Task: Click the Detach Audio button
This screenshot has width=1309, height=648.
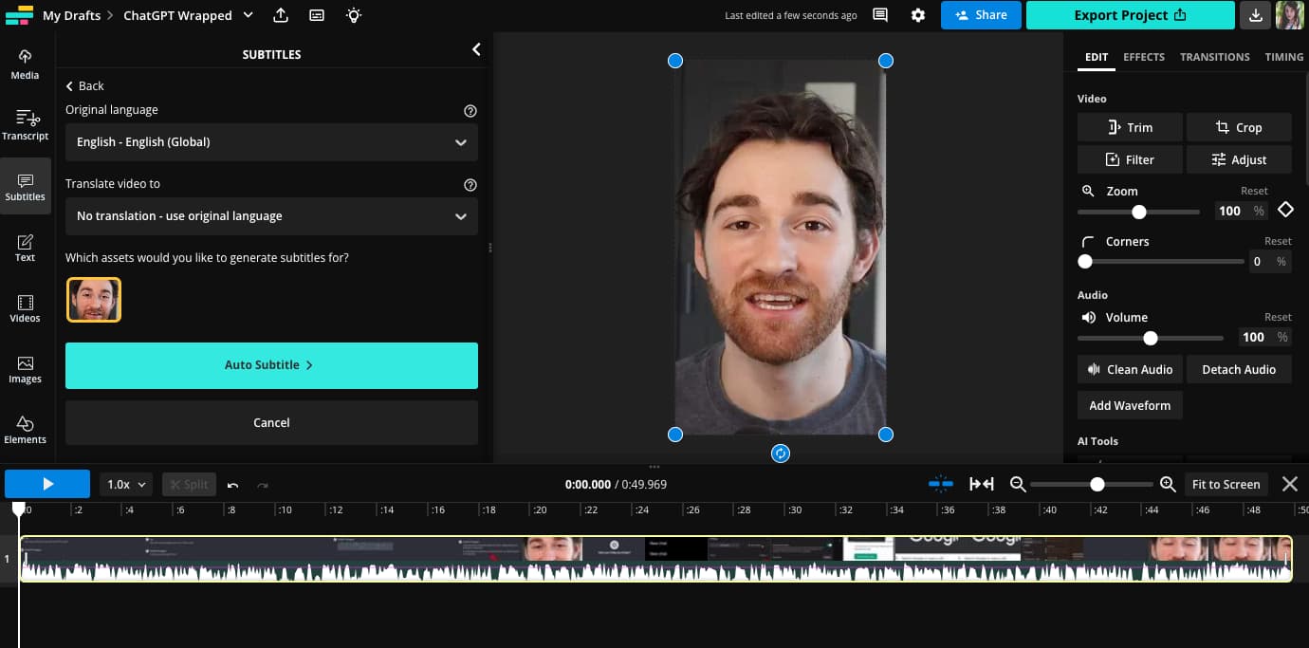Action: (1239, 369)
